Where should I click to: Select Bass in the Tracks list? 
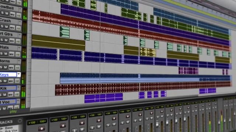coord(9,128)
